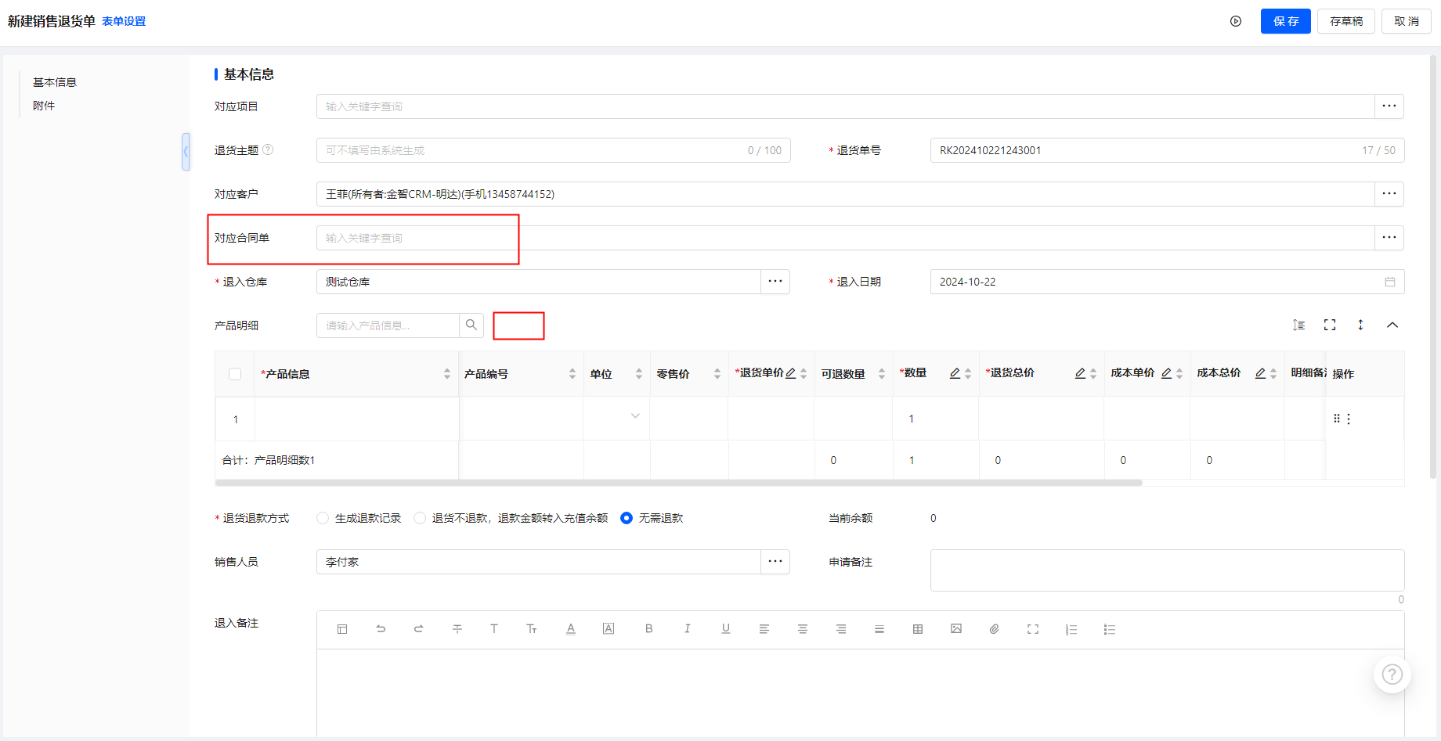Click the fullscreen icon above product table
This screenshot has height=741, width=1441.
(1330, 325)
